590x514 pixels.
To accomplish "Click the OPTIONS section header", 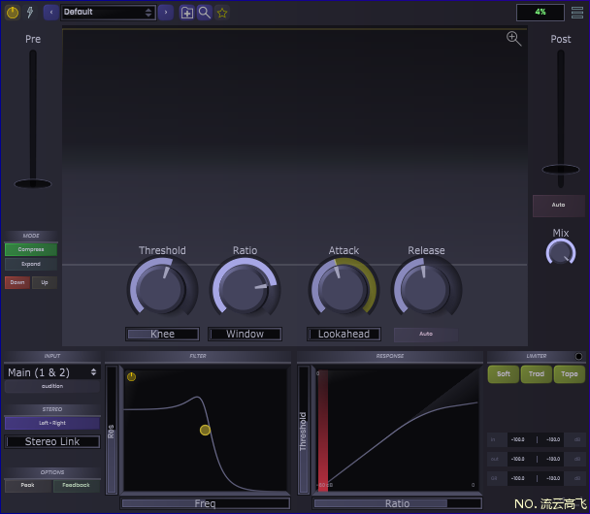I will (x=52, y=472).
